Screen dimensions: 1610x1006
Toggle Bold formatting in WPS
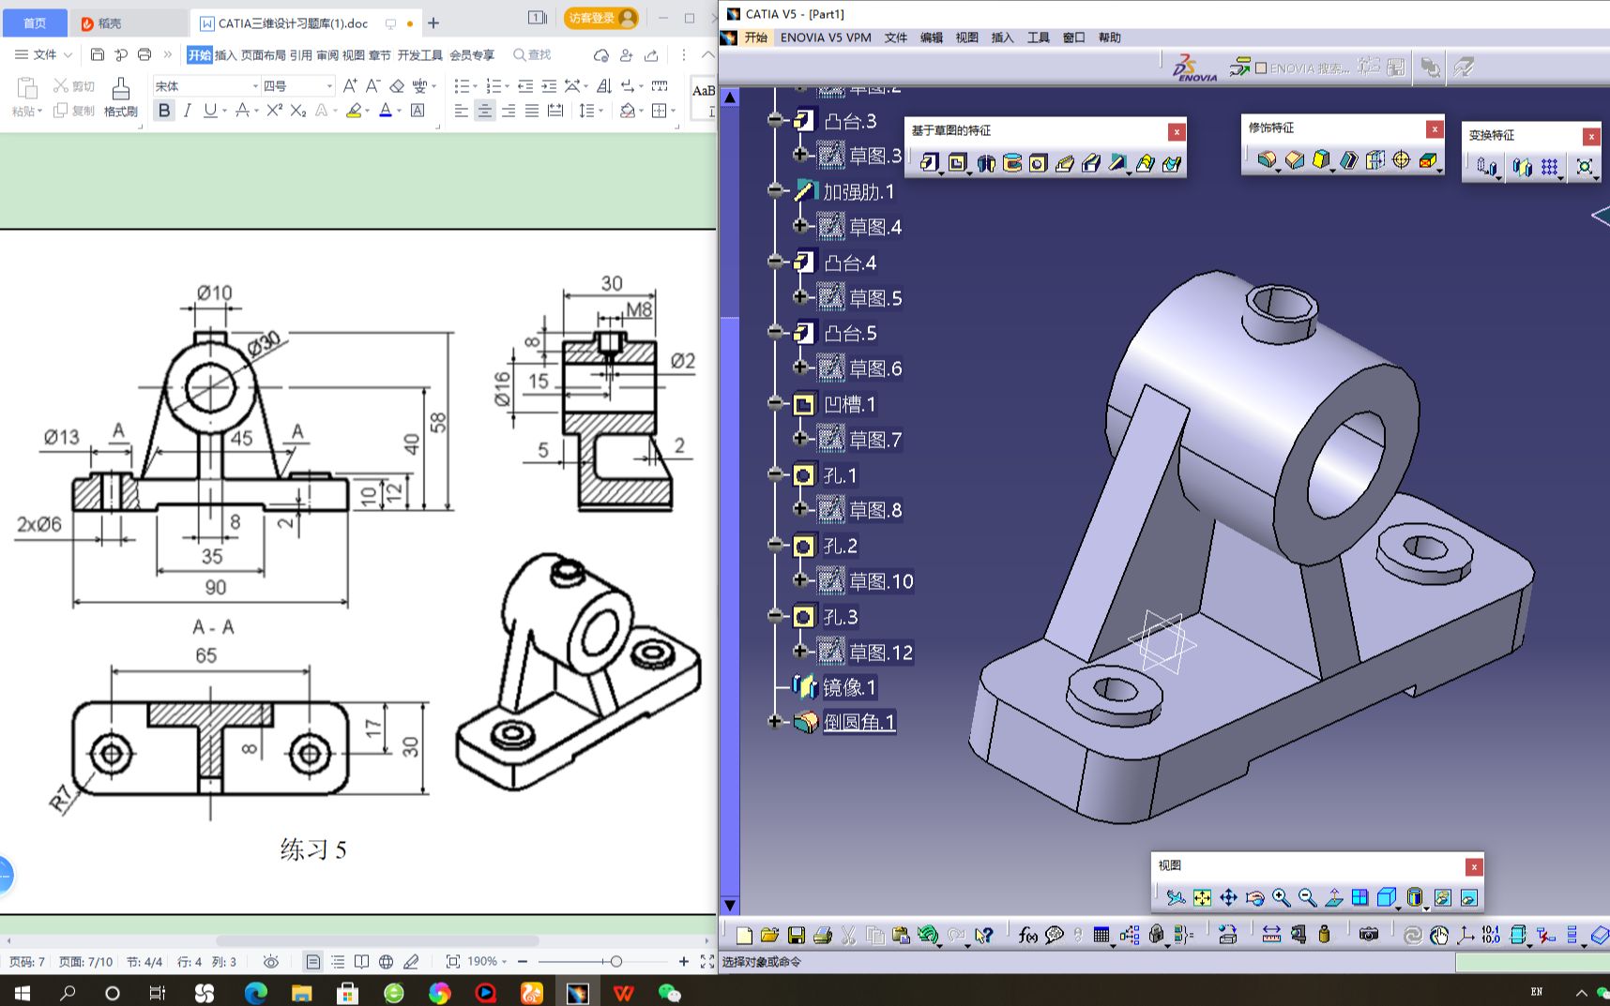point(164,111)
